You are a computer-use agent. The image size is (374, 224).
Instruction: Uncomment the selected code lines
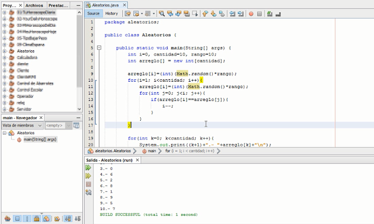click(278, 14)
